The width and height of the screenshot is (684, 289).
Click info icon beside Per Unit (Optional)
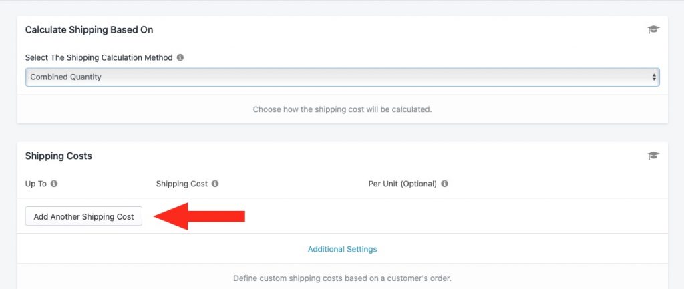[444, 184]
